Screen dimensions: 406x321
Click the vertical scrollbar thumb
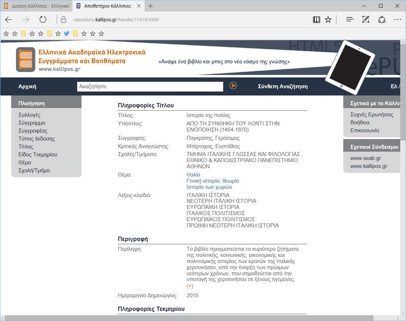403,92
